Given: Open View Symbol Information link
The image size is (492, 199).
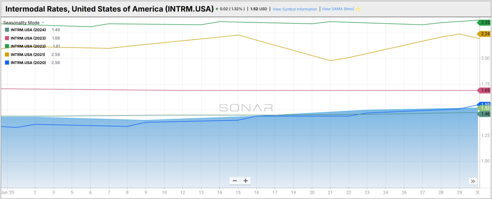Looking at the screenshot, I should pyautogui.click(x=295, y=9).
